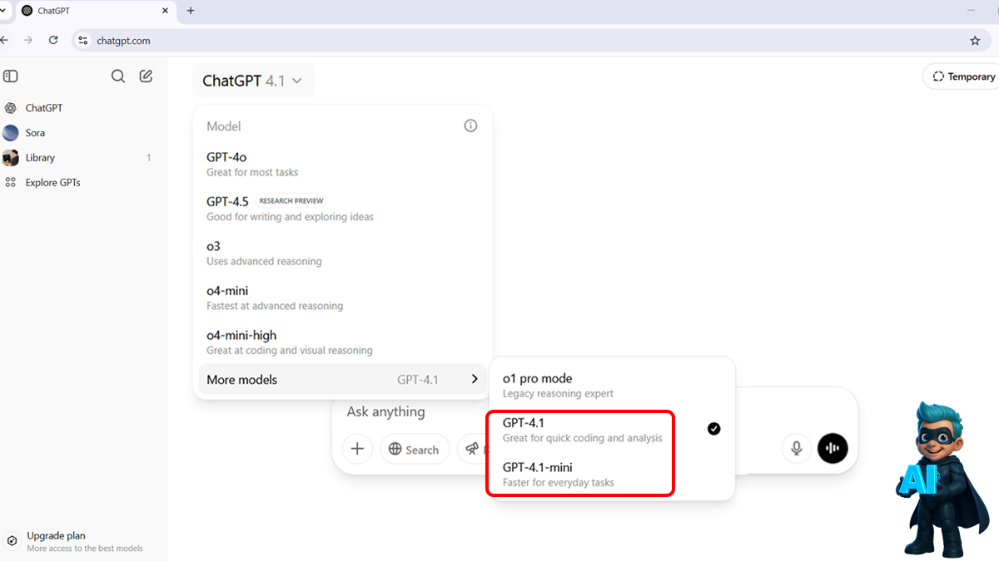This screenshot has width=999, height=561.
Task: Start a new chat with the compose icon
Action: click(146, 76)
